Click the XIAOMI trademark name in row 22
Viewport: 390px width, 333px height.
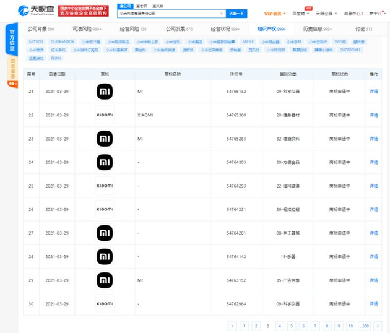click(145, 115)
